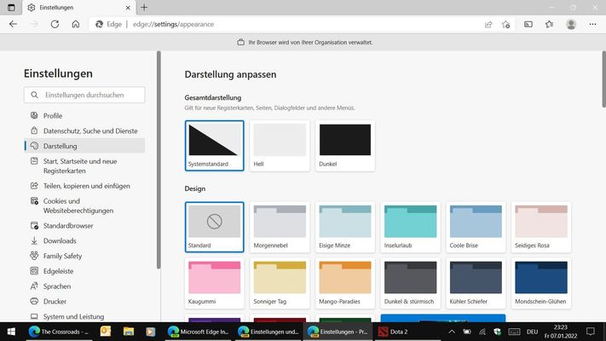Reload the settings page
606x341 pixels.
coord(55,24)
